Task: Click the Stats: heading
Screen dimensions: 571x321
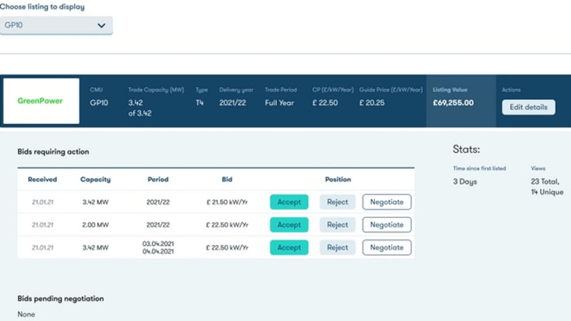Action: point(466,149)
